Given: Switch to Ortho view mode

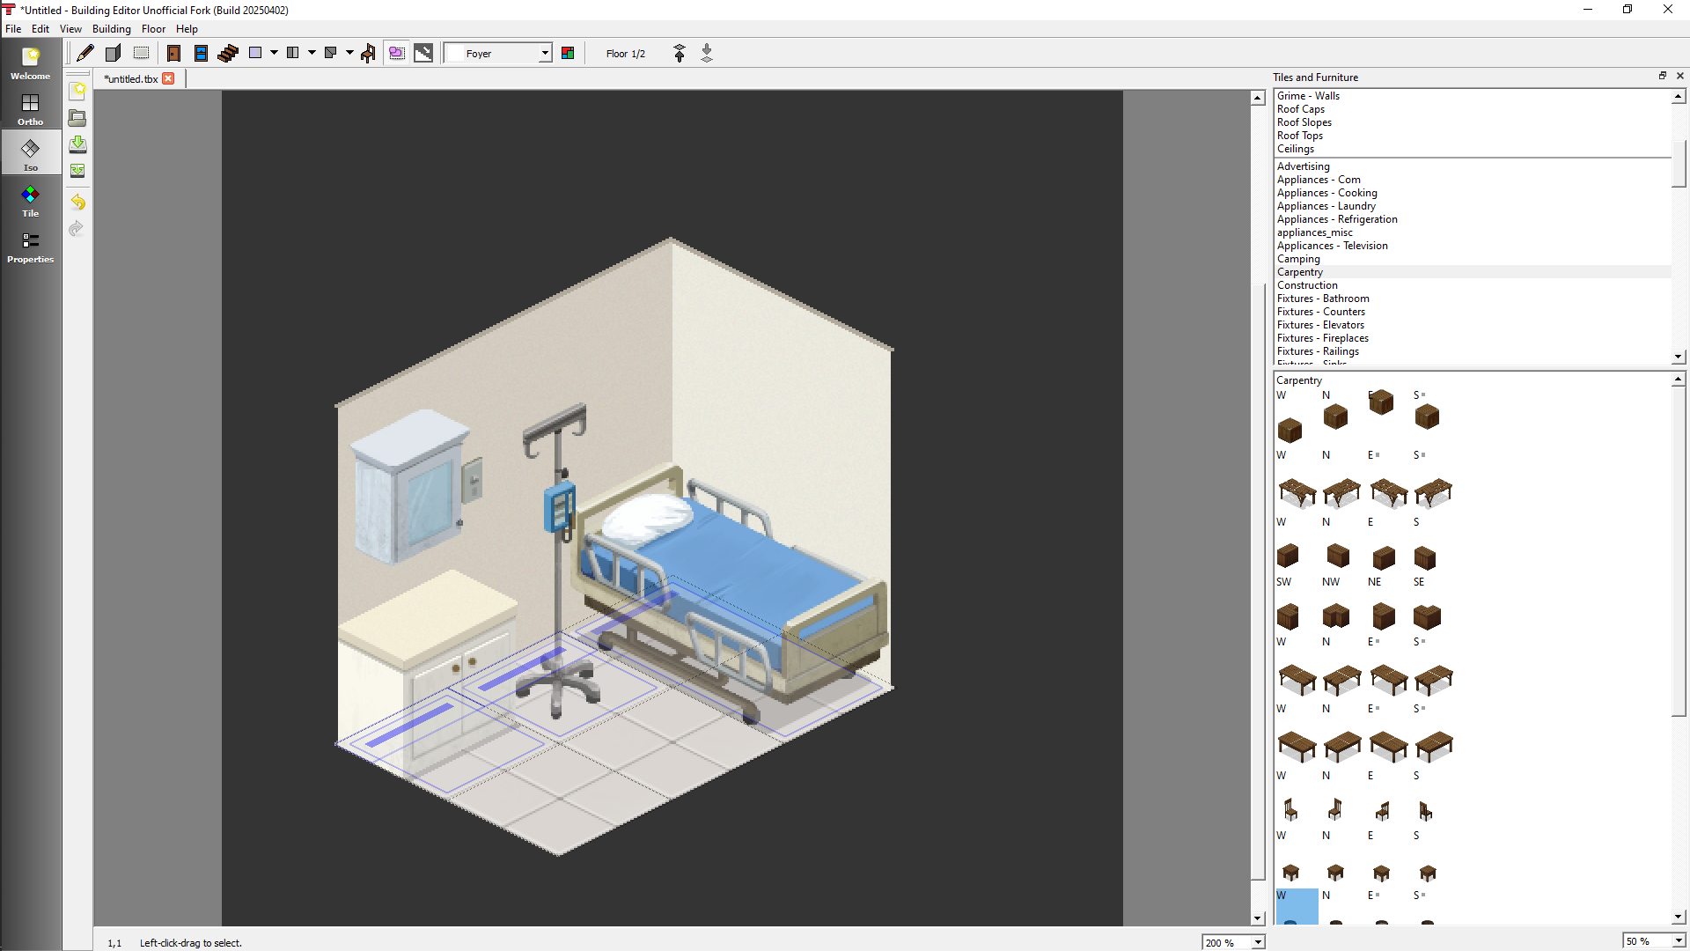Looking at the screenshot, I should [31, 109].
